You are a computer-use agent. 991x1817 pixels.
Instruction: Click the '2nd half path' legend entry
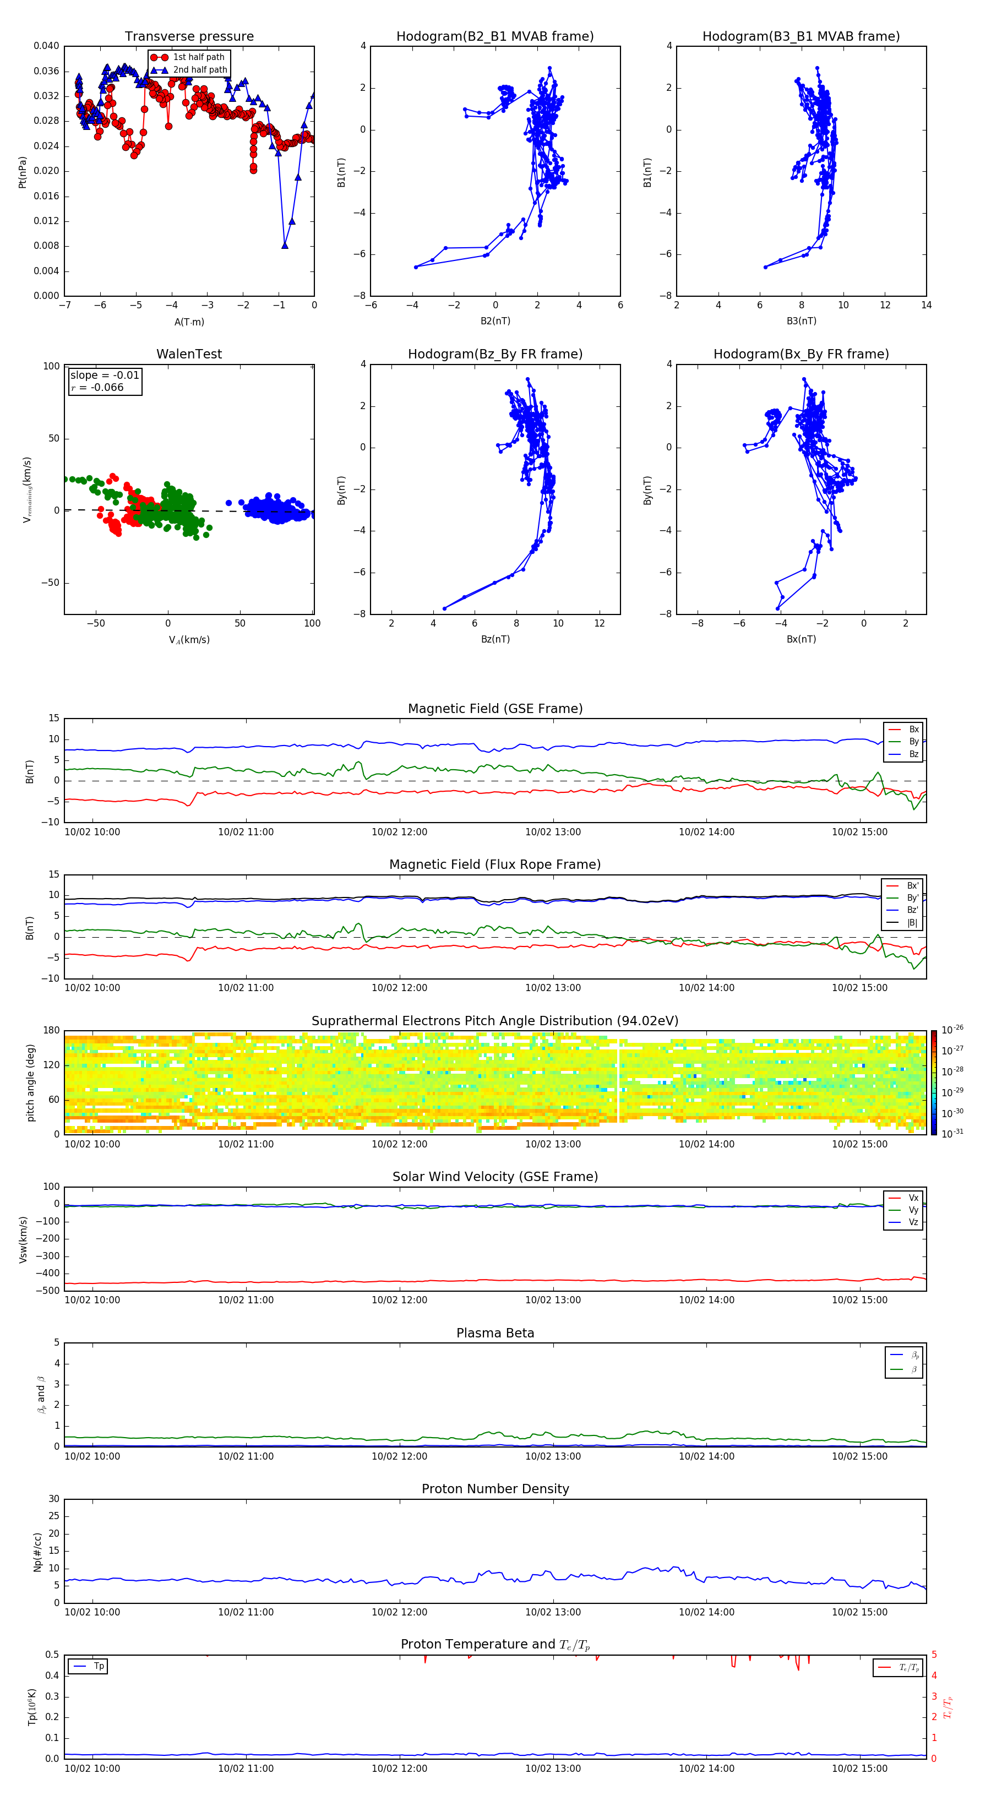[189, 70]
